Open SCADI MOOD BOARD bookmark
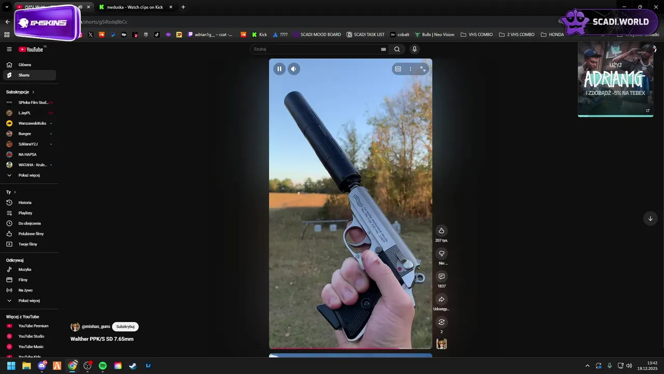Viewport: 664px width, 374px height. click(x=317, y=35)
